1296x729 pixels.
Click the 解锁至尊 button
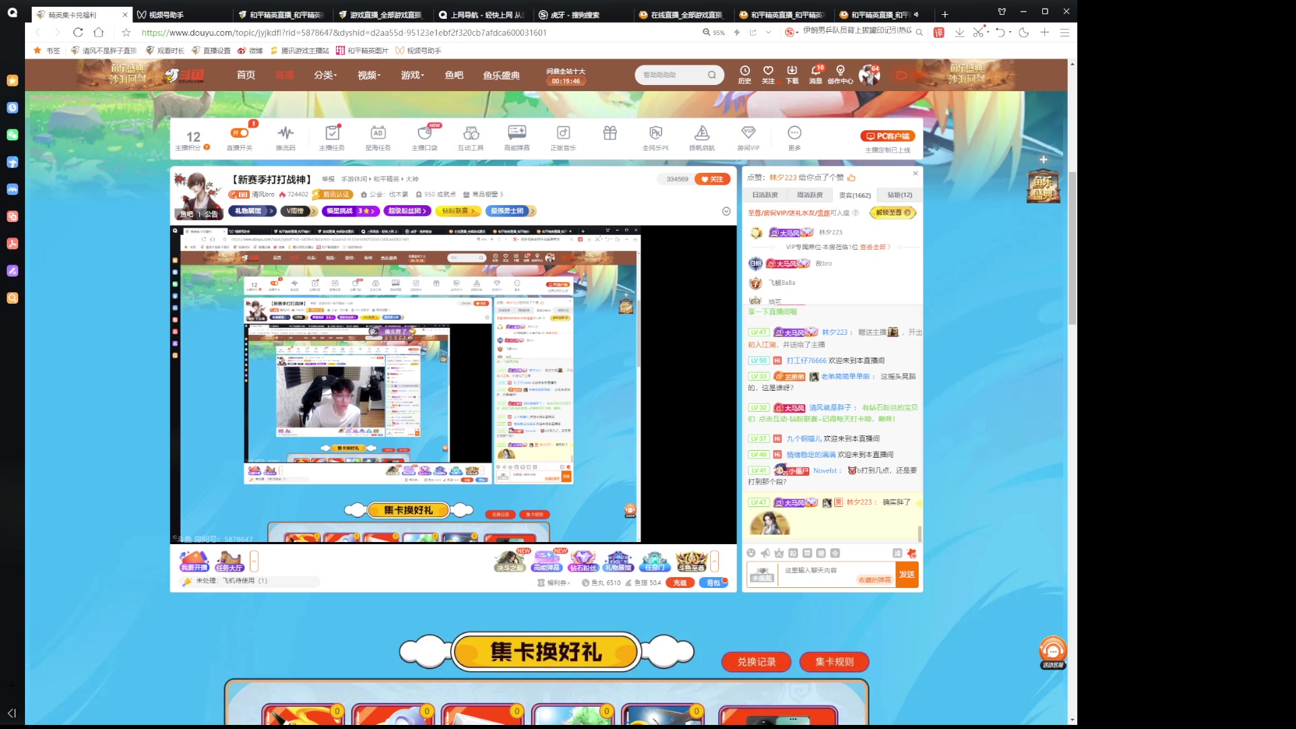[893, 213]
